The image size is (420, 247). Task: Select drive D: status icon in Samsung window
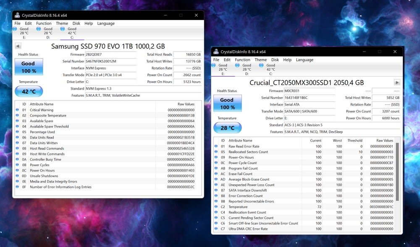(39, 29)
